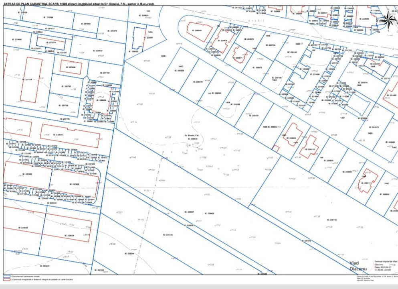The image size is (398, 289).
Task: Select parcel label '146D'
Action: pyautogui.click(x=370, y=133)
